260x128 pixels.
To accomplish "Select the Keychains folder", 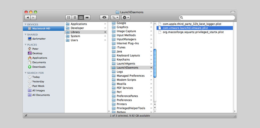I will pyautogui.click(x=132, y=60).
